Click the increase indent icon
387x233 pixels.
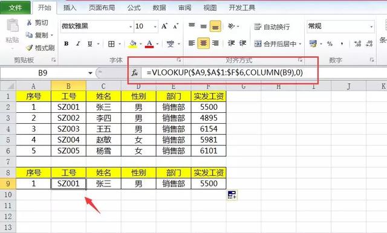tap(243, 43)
